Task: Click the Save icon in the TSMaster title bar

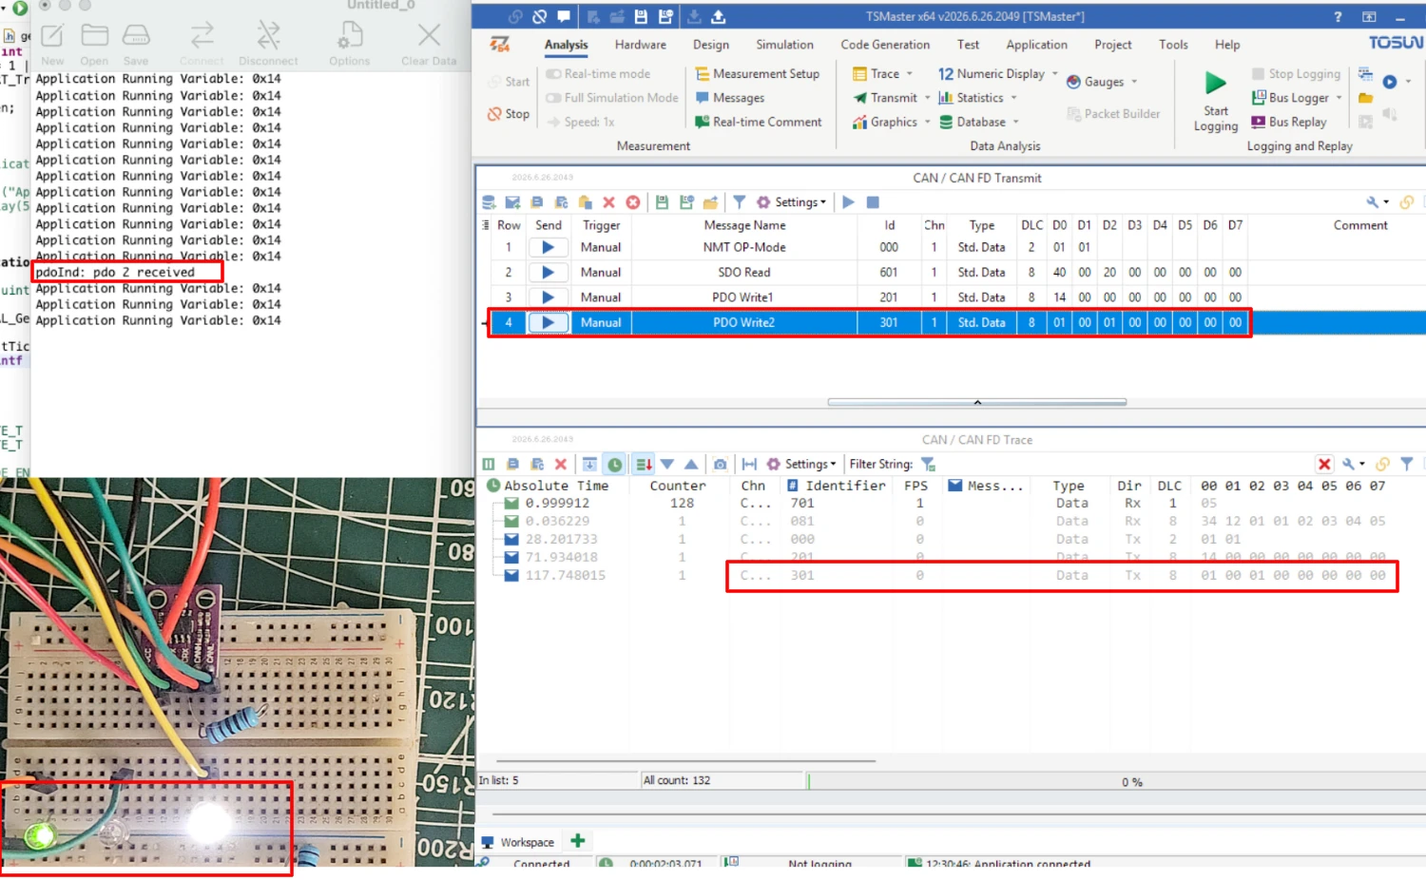Action: coord(641,16)
